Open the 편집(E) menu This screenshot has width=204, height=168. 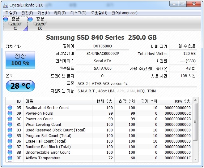click(27, 13)
